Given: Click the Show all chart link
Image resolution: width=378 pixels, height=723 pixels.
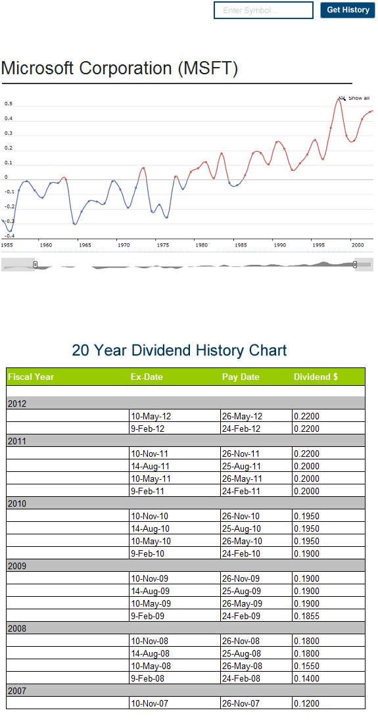Looking at the screenshot, I should tap(359, 98).
